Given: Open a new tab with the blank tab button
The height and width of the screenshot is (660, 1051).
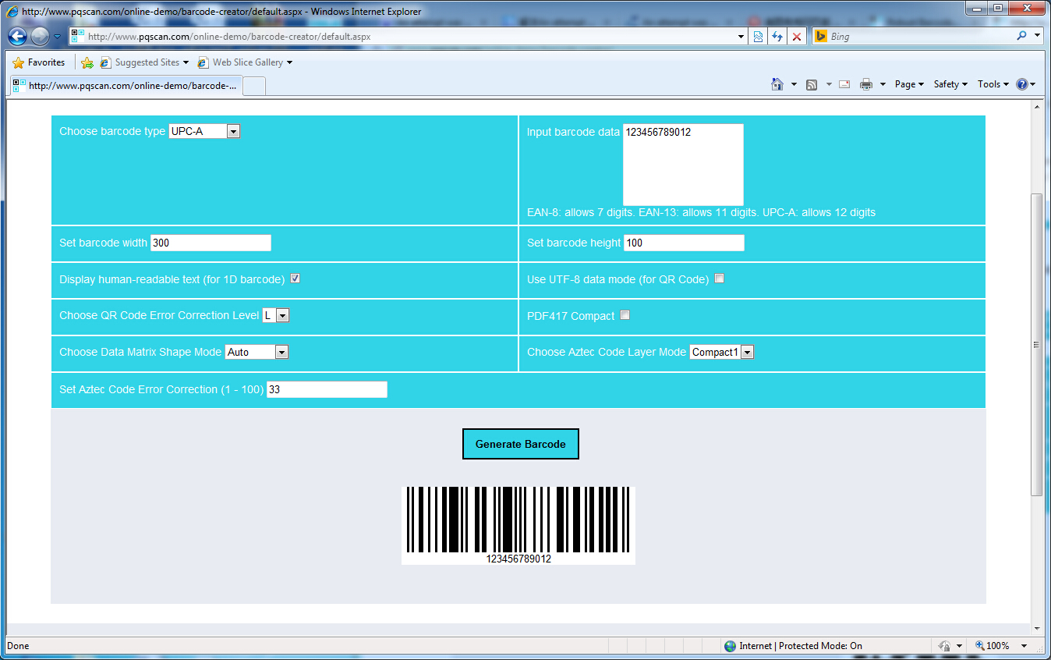Looking at the screenshot, I should click(x=255, y=86).
